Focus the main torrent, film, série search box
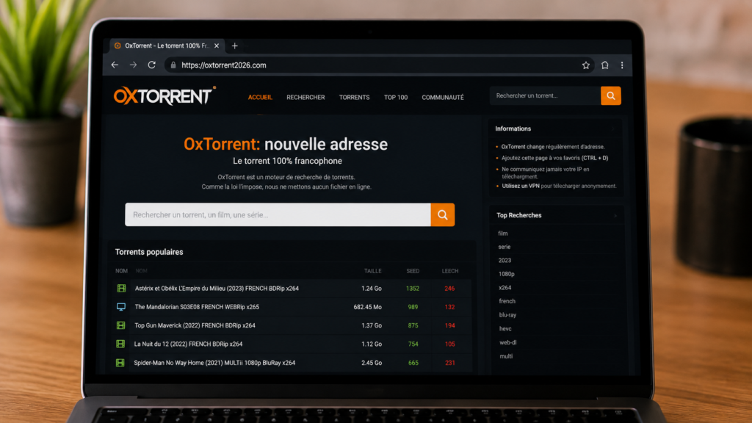The height and width of the screenshot is (423, 752). [278, 215]
